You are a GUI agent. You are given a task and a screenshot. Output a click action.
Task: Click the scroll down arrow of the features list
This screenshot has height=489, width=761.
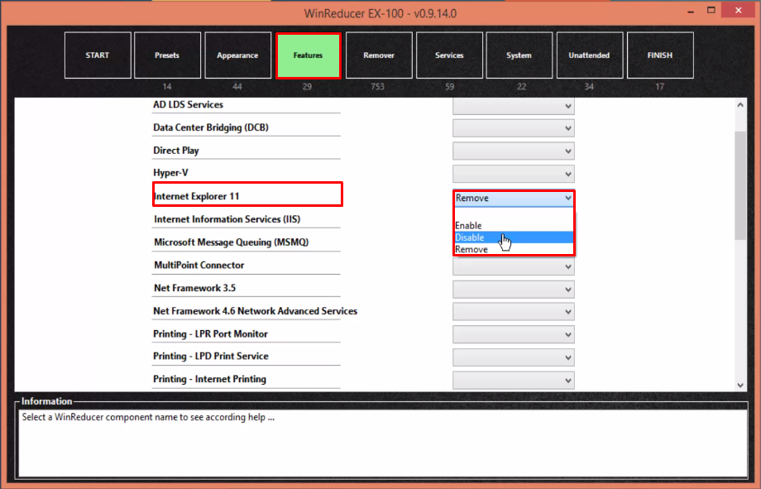[x=740, y=385]
